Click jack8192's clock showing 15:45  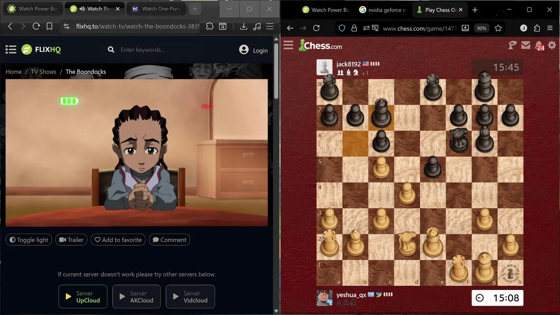click(497, 67)
